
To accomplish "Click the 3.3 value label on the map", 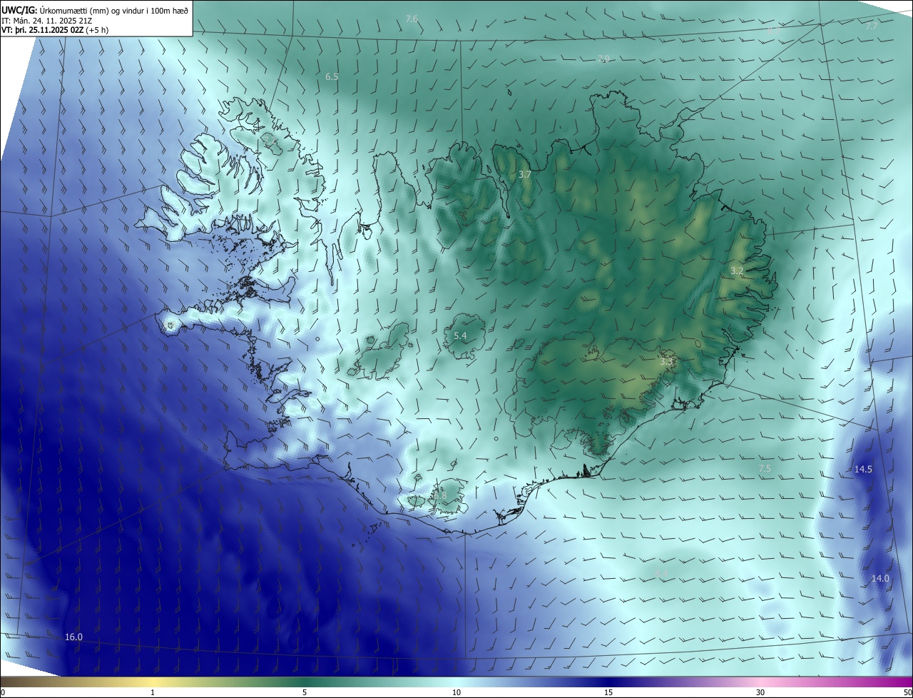I will 666,362.
